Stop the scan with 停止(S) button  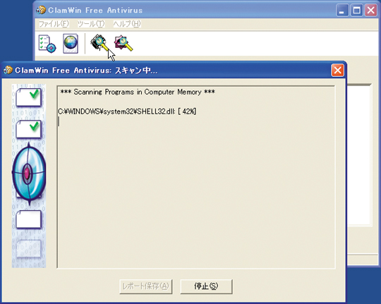pos(206,286)
